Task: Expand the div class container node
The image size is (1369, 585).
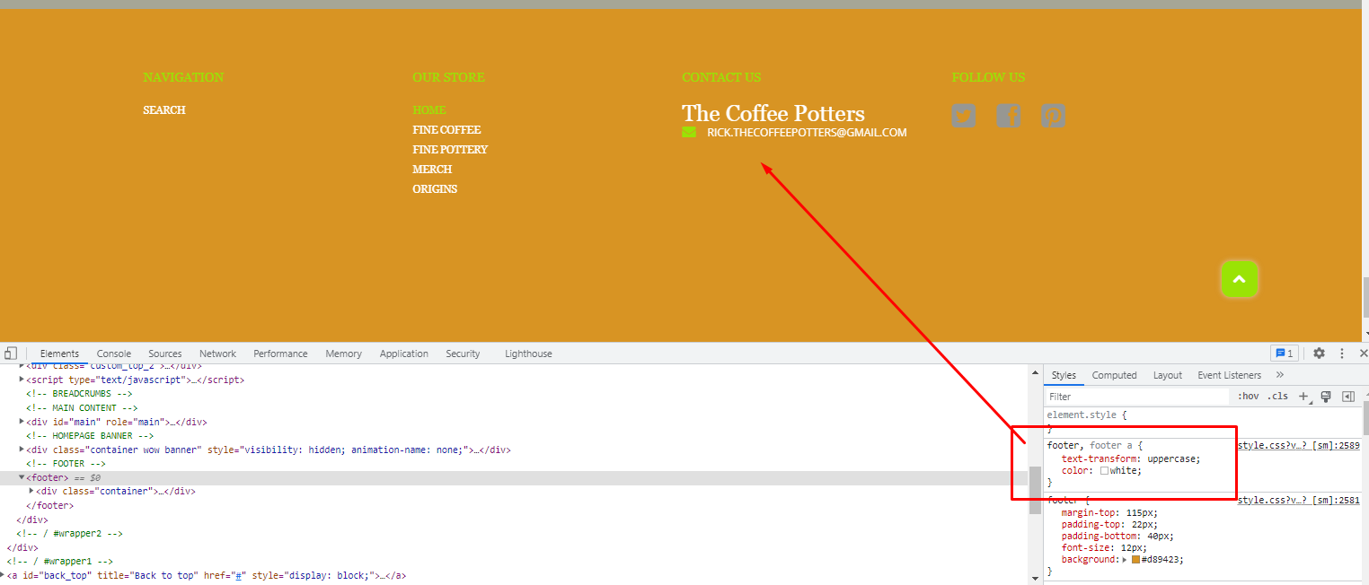Action: [32, 492]
